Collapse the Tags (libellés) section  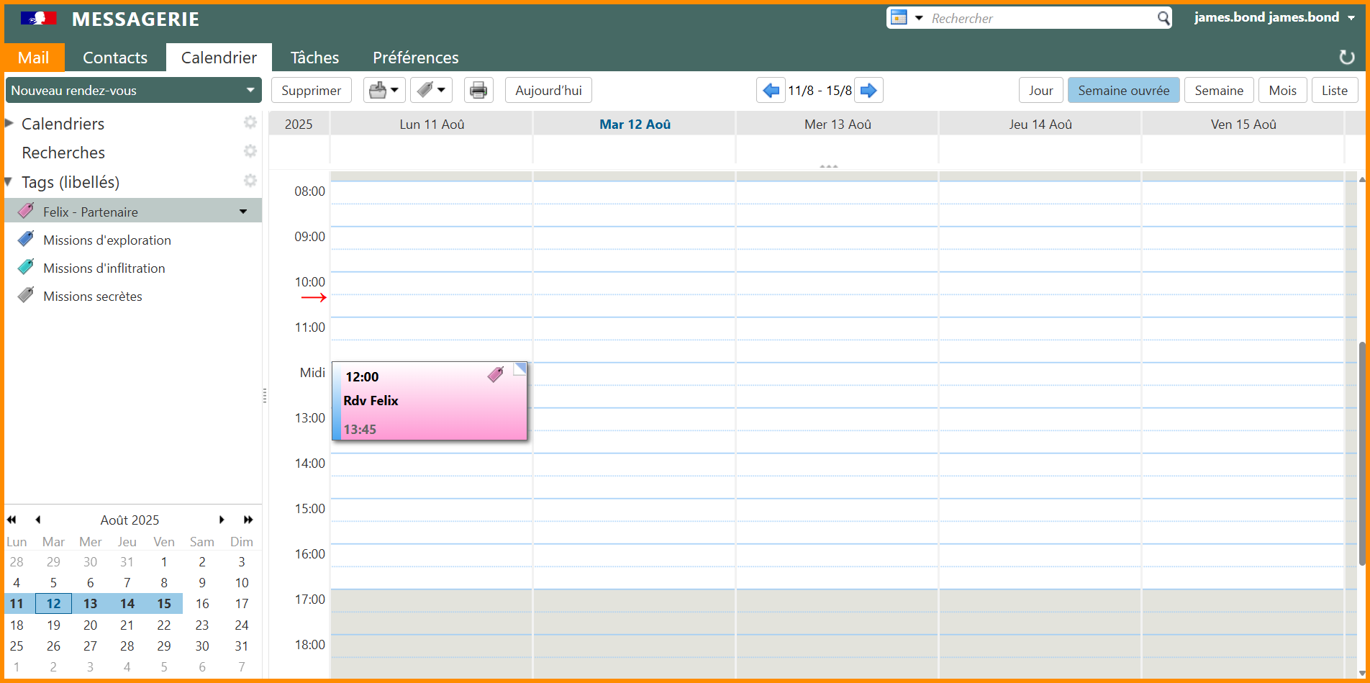tap(9, 182)
